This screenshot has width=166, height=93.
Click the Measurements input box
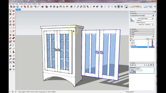pyautogui.click(x=144, y=92)
